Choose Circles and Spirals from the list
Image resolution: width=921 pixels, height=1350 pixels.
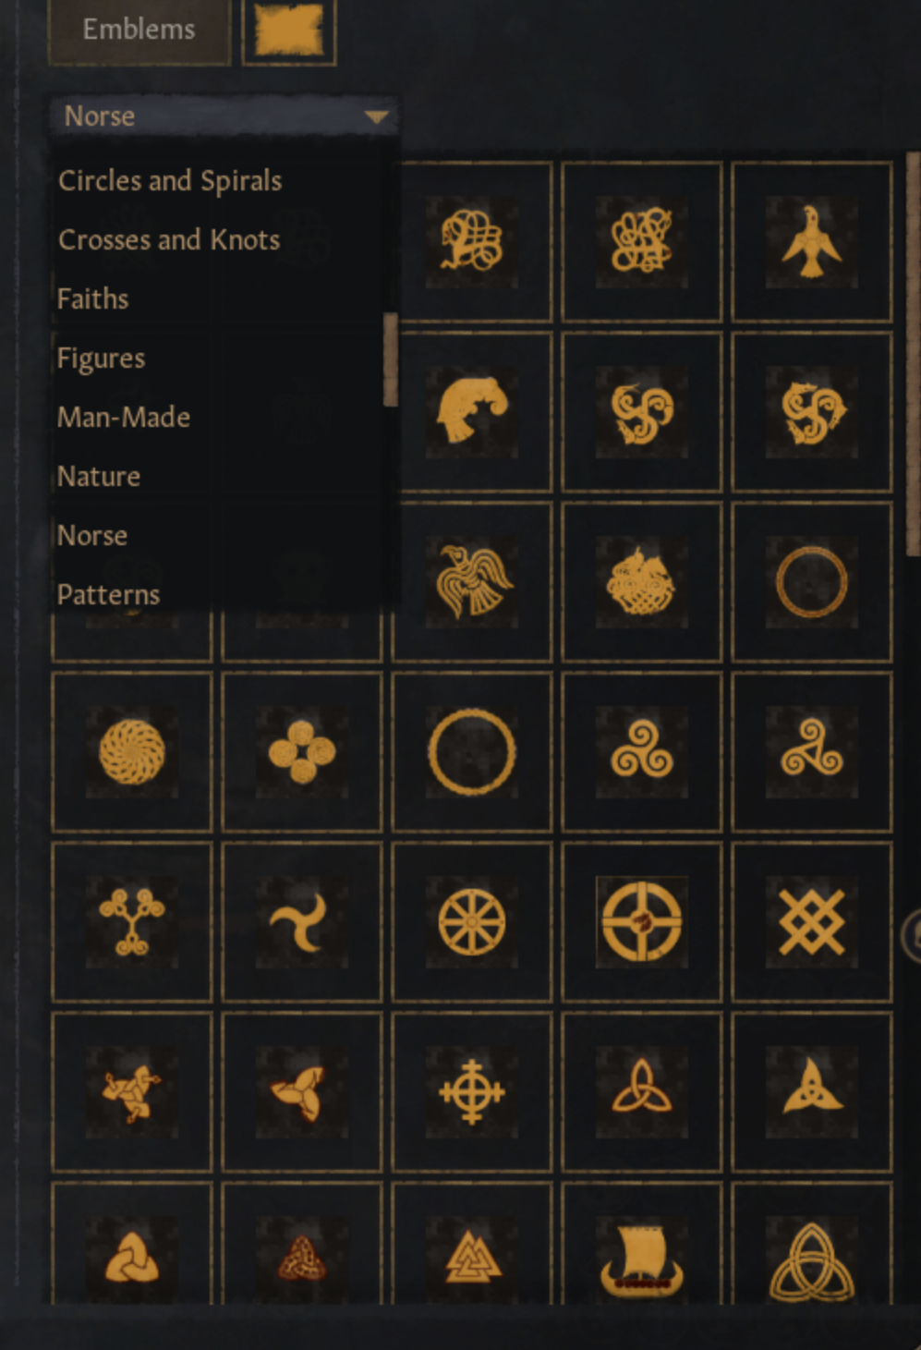170,180
